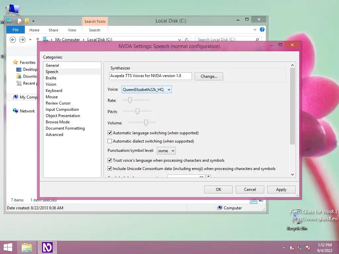339x254 pixels.
Task: Click settings panel scroll-up arrow
Action: pyautogui.click(x=293, y=65)
